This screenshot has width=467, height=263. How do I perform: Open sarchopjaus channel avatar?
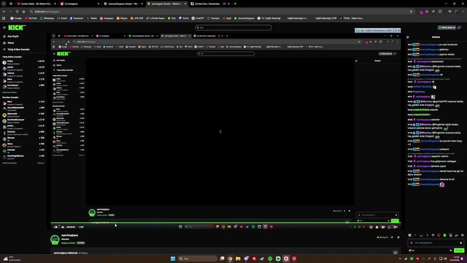(x=55, y=239)
